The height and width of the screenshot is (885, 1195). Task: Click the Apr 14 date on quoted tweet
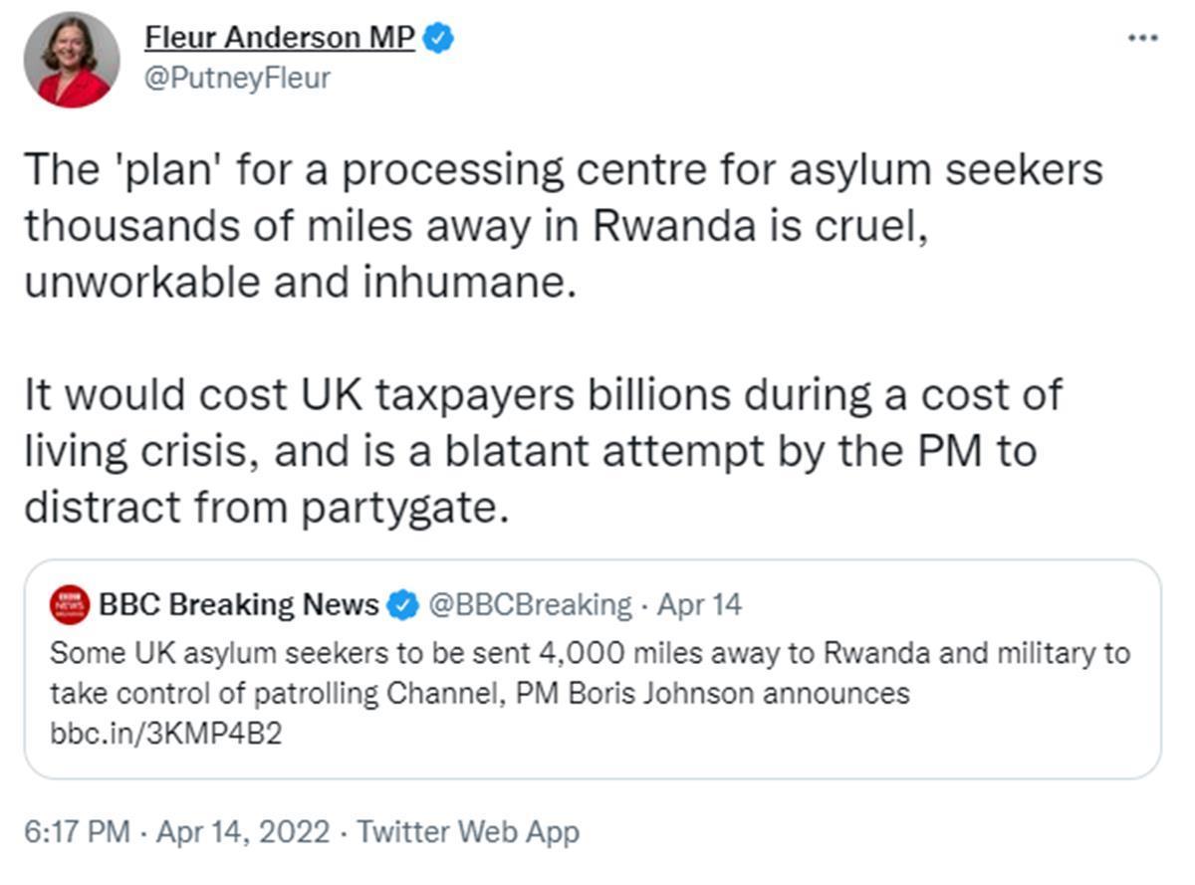coord(699,604)
